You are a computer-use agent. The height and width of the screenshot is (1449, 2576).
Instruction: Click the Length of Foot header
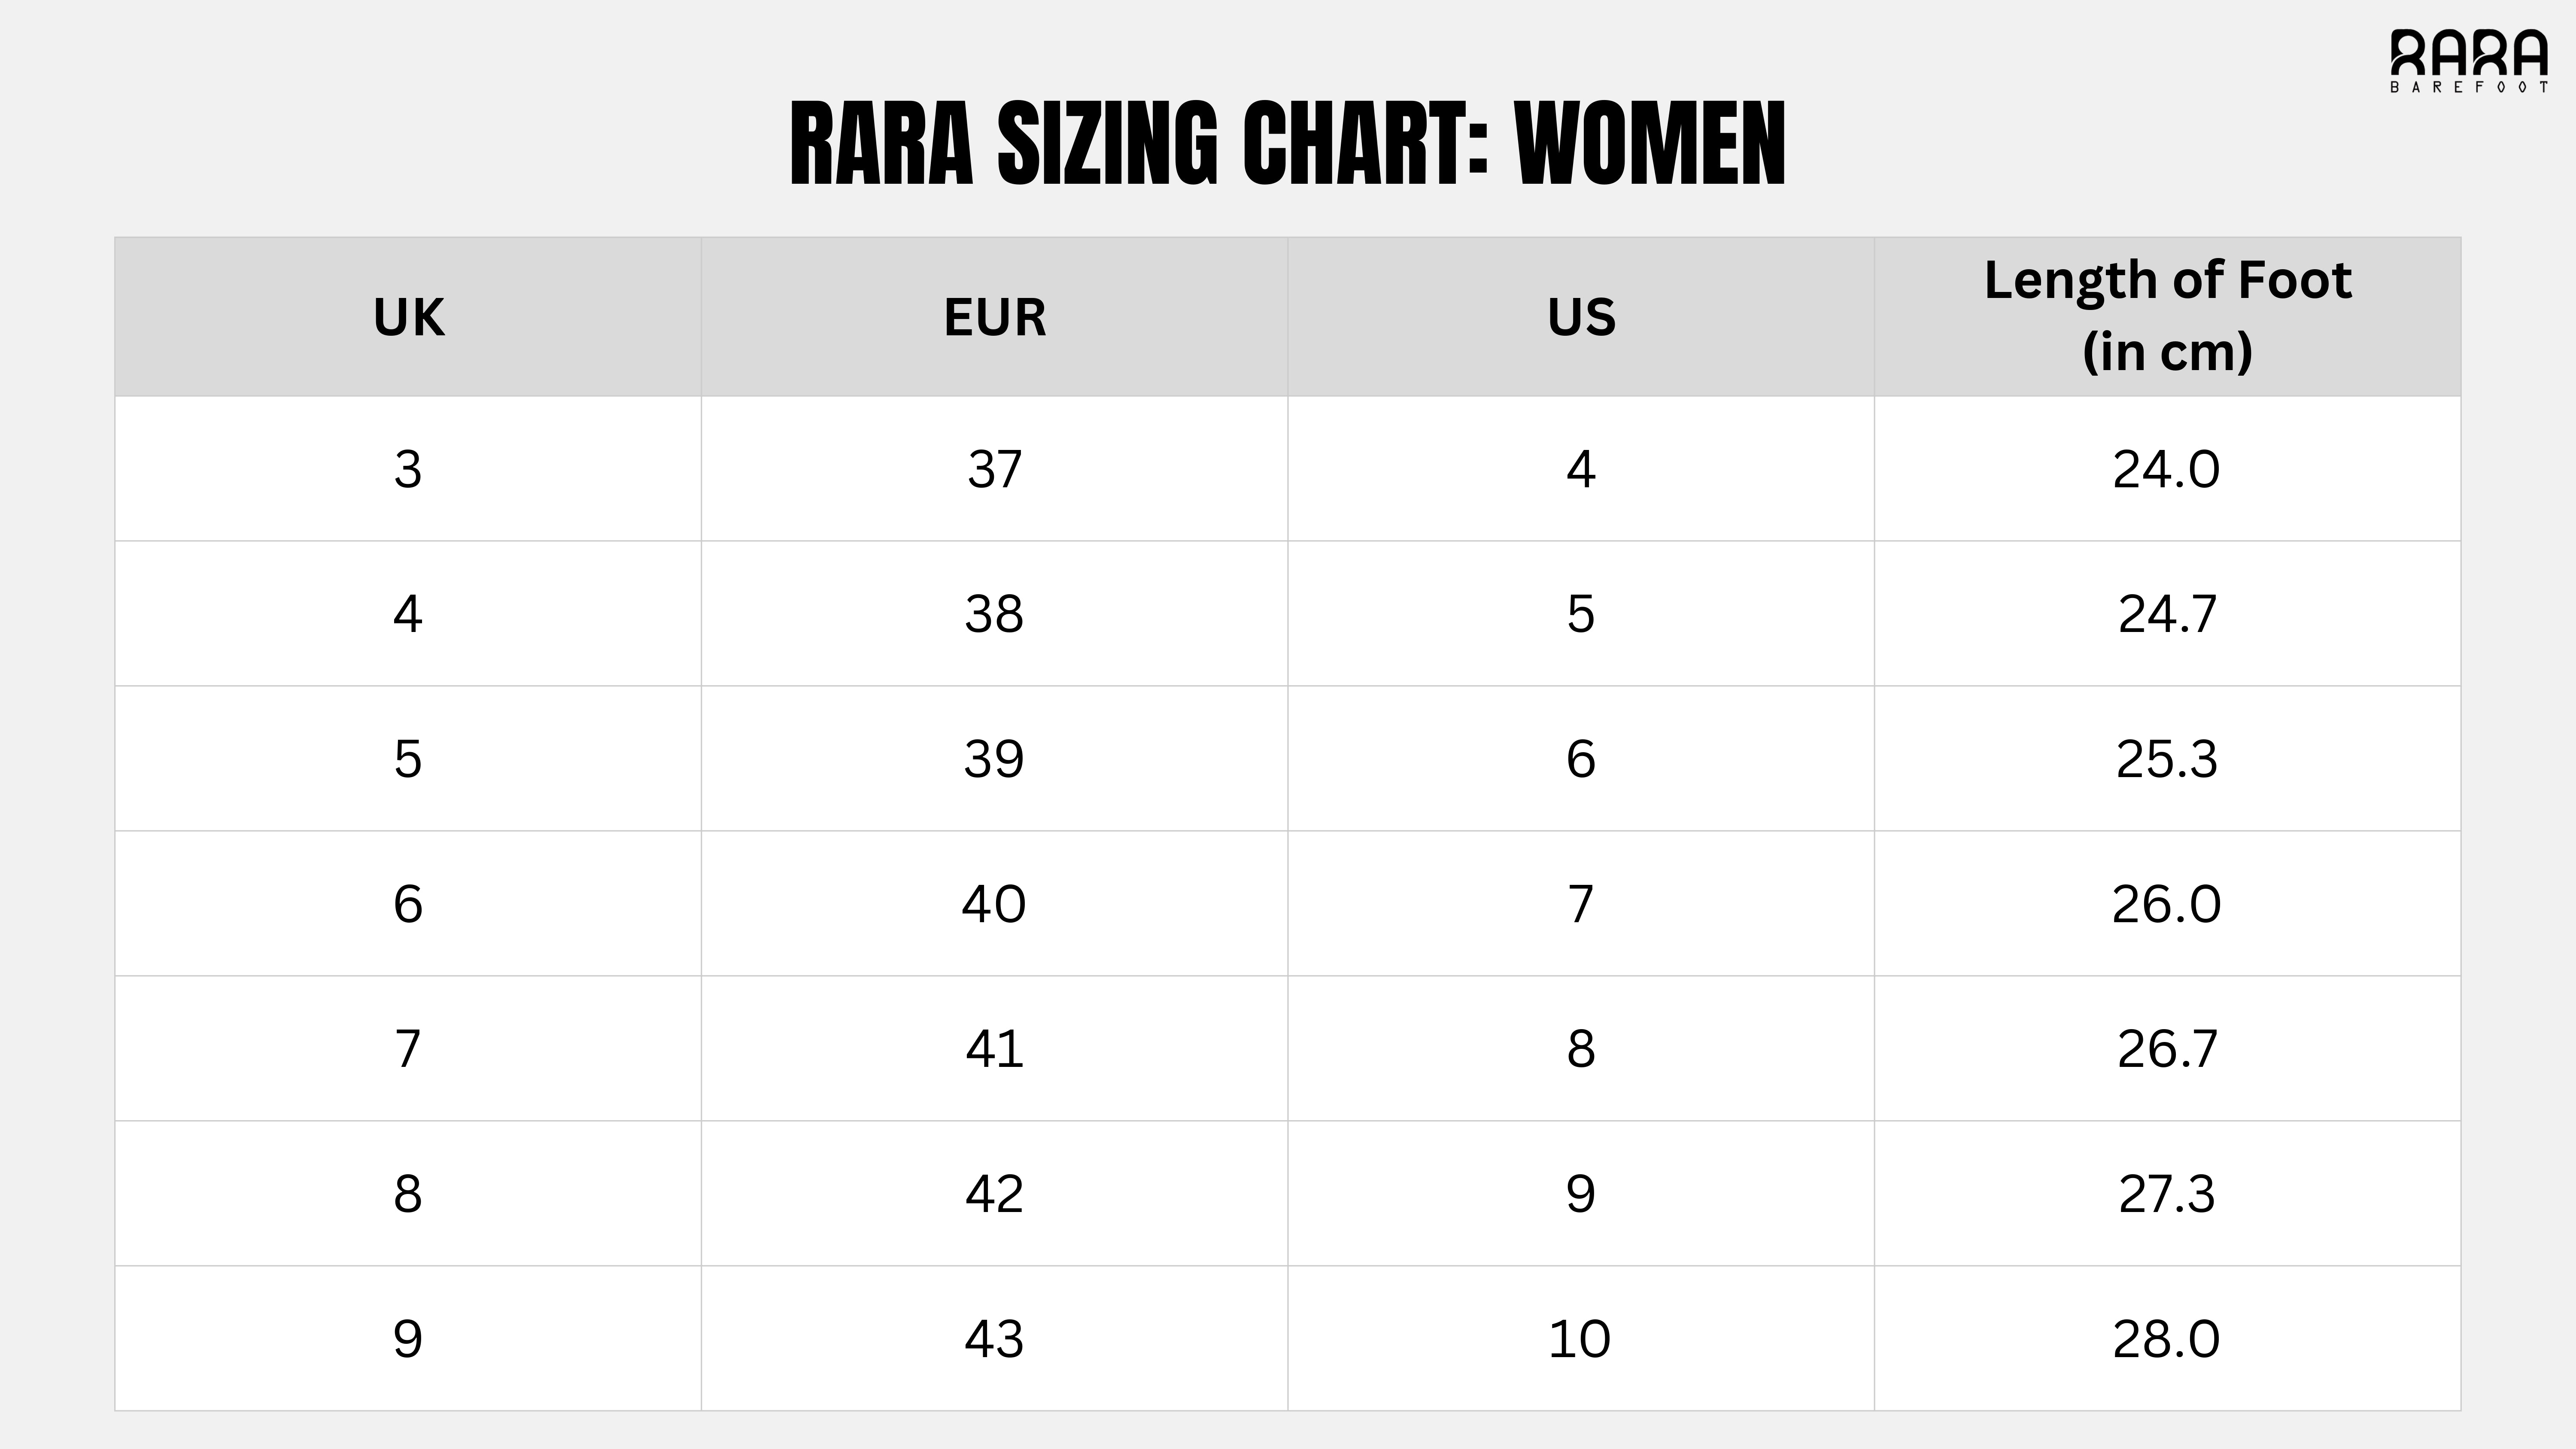coord(2167,316)
